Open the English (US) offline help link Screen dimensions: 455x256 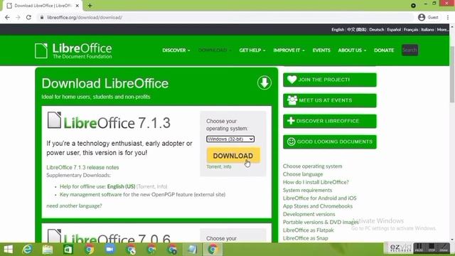121,186
